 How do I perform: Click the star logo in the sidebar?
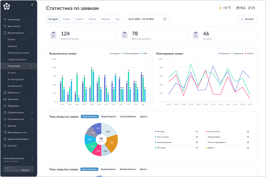(7, 7)
